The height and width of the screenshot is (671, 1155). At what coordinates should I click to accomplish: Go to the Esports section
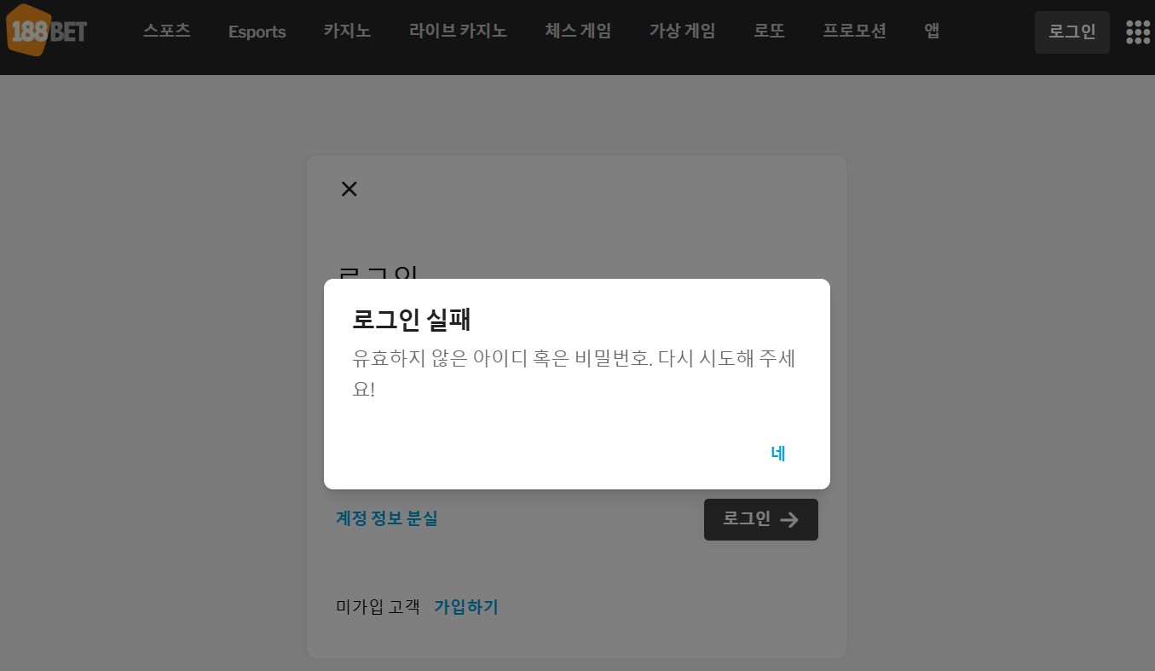click(x=257, y=32)
